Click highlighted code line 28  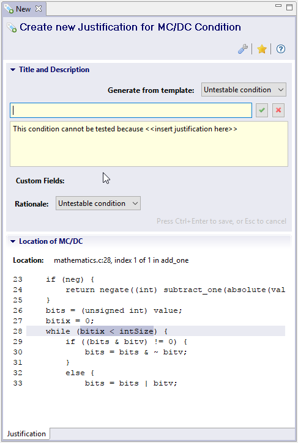(x=155, y=331)
